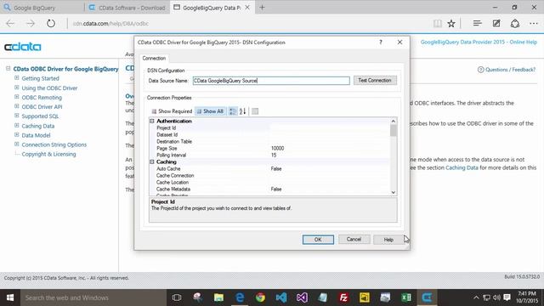The image size is (544, 306).
Task: Open Google Chrome from the taskbar
Action: [261, 297]
